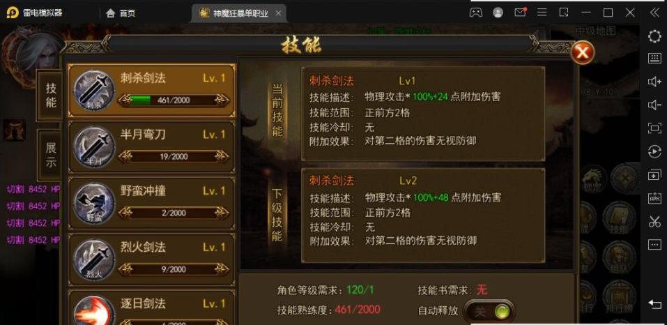Toggle the 自动释放 auto-cast switch
This screenshot has width=667, height=325.
coord(489,312)
